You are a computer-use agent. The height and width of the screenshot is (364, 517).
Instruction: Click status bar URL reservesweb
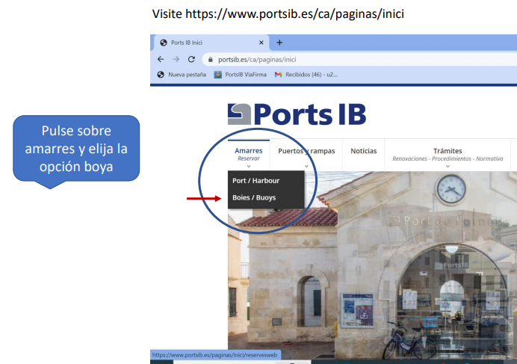214,355
